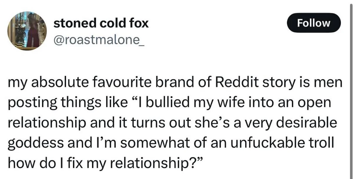
Task: Click the phrase "open" ending the second line
Action: 315,102
